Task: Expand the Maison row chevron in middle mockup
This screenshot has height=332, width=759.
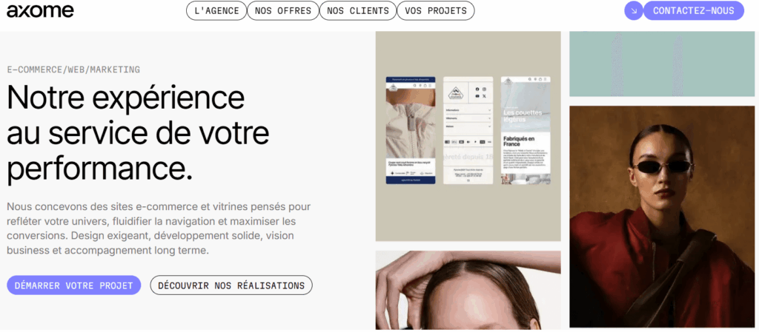Action: [x=489, y=126]
